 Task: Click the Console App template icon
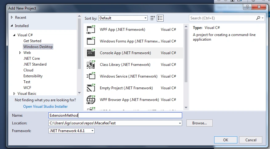tap(91, 53)
